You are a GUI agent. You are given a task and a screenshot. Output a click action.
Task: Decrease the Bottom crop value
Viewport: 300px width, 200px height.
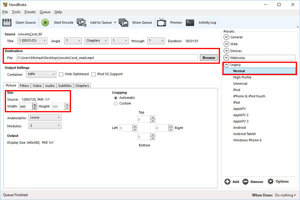[153, 138]
